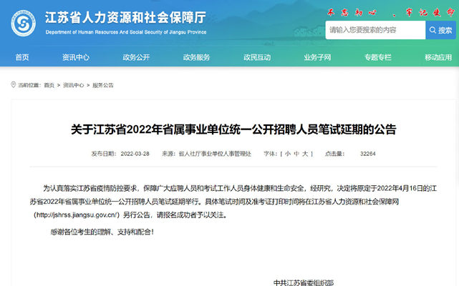Open the 移动应用 navigation item
The height and width of the screenshot is (286, 459).
tap(438, 57)
